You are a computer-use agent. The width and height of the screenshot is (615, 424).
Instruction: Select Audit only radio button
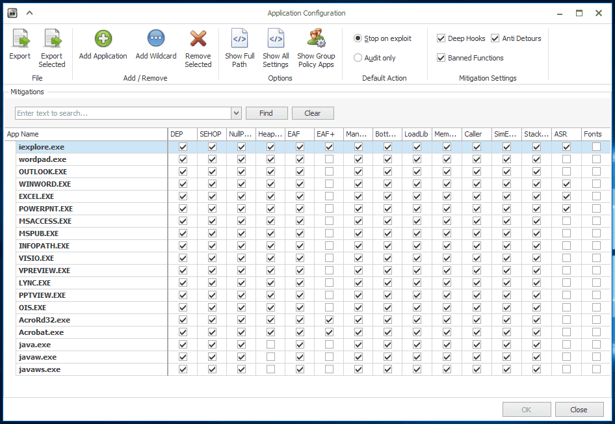358,58
